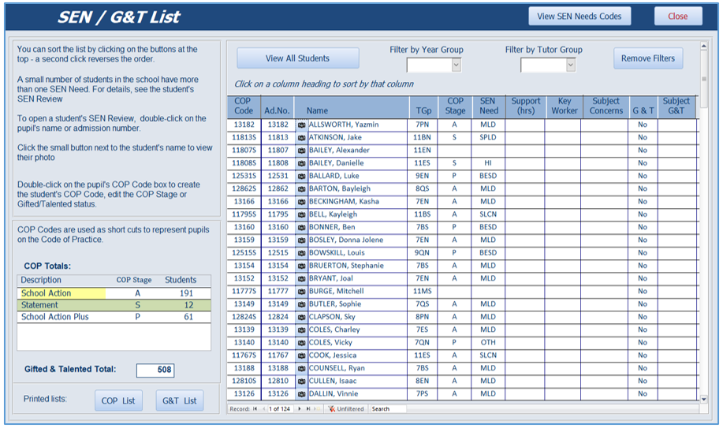Sort by SEN Need heading

pos(489,106)
